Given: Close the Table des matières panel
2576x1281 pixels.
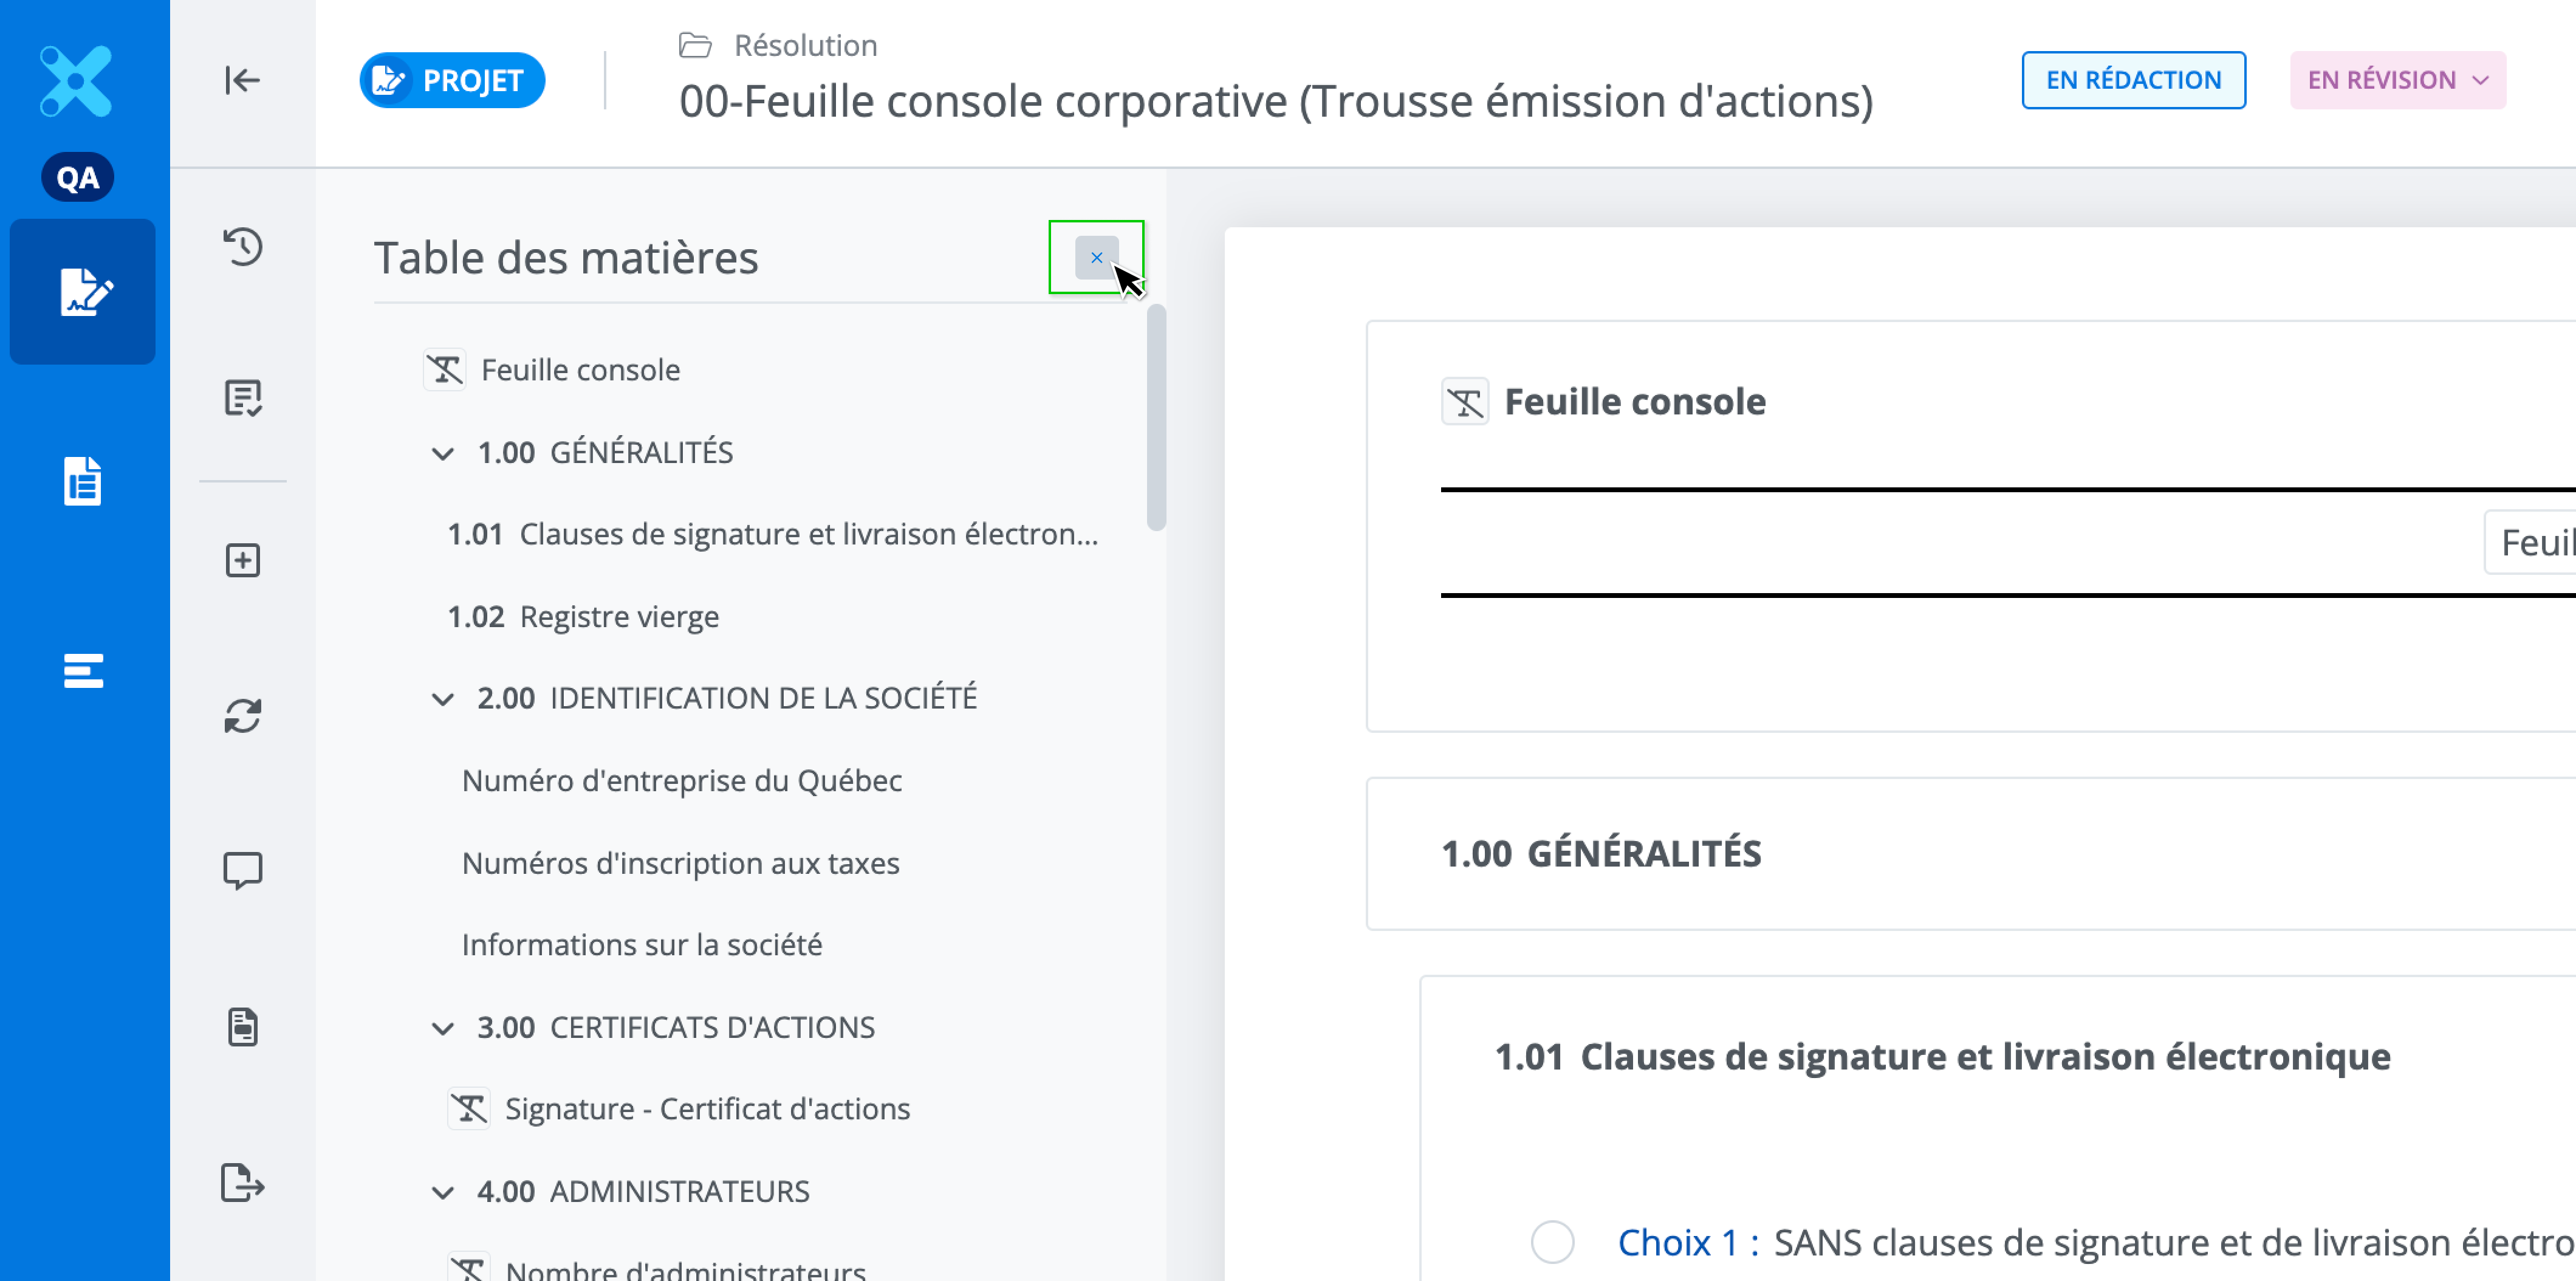Looking at the screenshot, I should 1096,258.
